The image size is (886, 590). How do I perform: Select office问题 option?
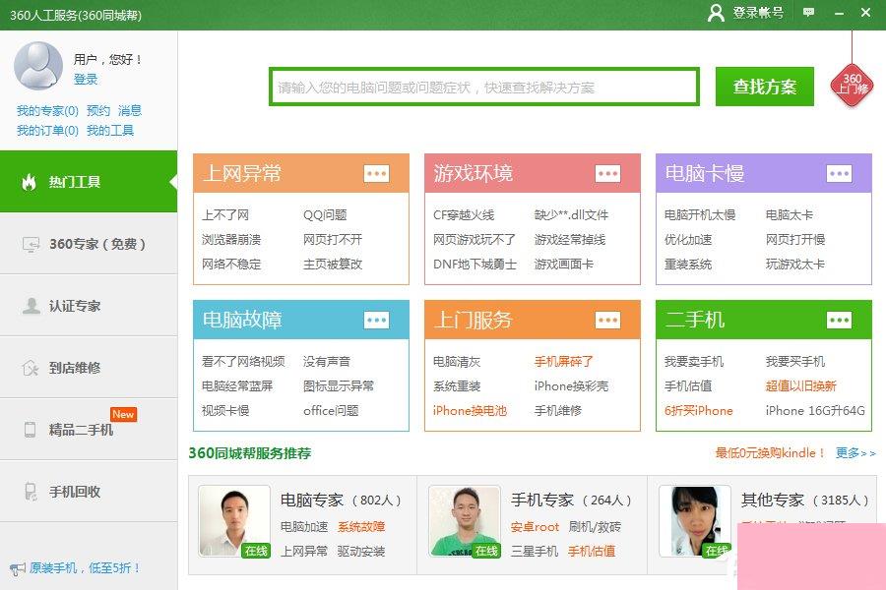point(331,410)
